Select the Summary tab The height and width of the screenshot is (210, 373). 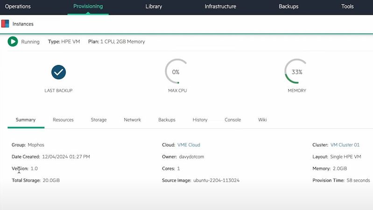pos(26,120)
